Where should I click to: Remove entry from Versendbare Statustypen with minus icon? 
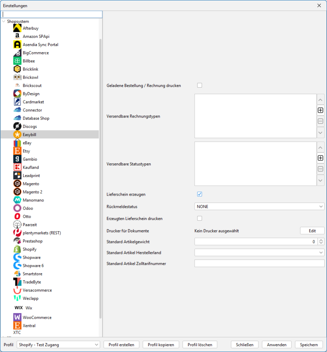pyautogui.click(x=320, y=169)
